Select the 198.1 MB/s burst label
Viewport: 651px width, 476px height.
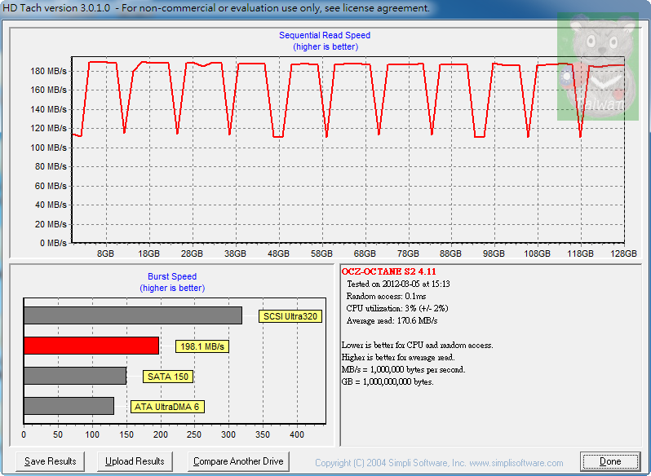[x=201, y=346]
